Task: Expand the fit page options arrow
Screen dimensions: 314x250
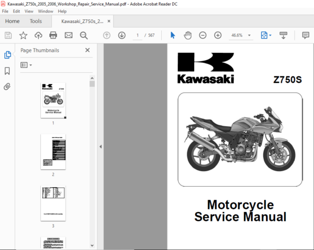Action: tap(270, 35)
